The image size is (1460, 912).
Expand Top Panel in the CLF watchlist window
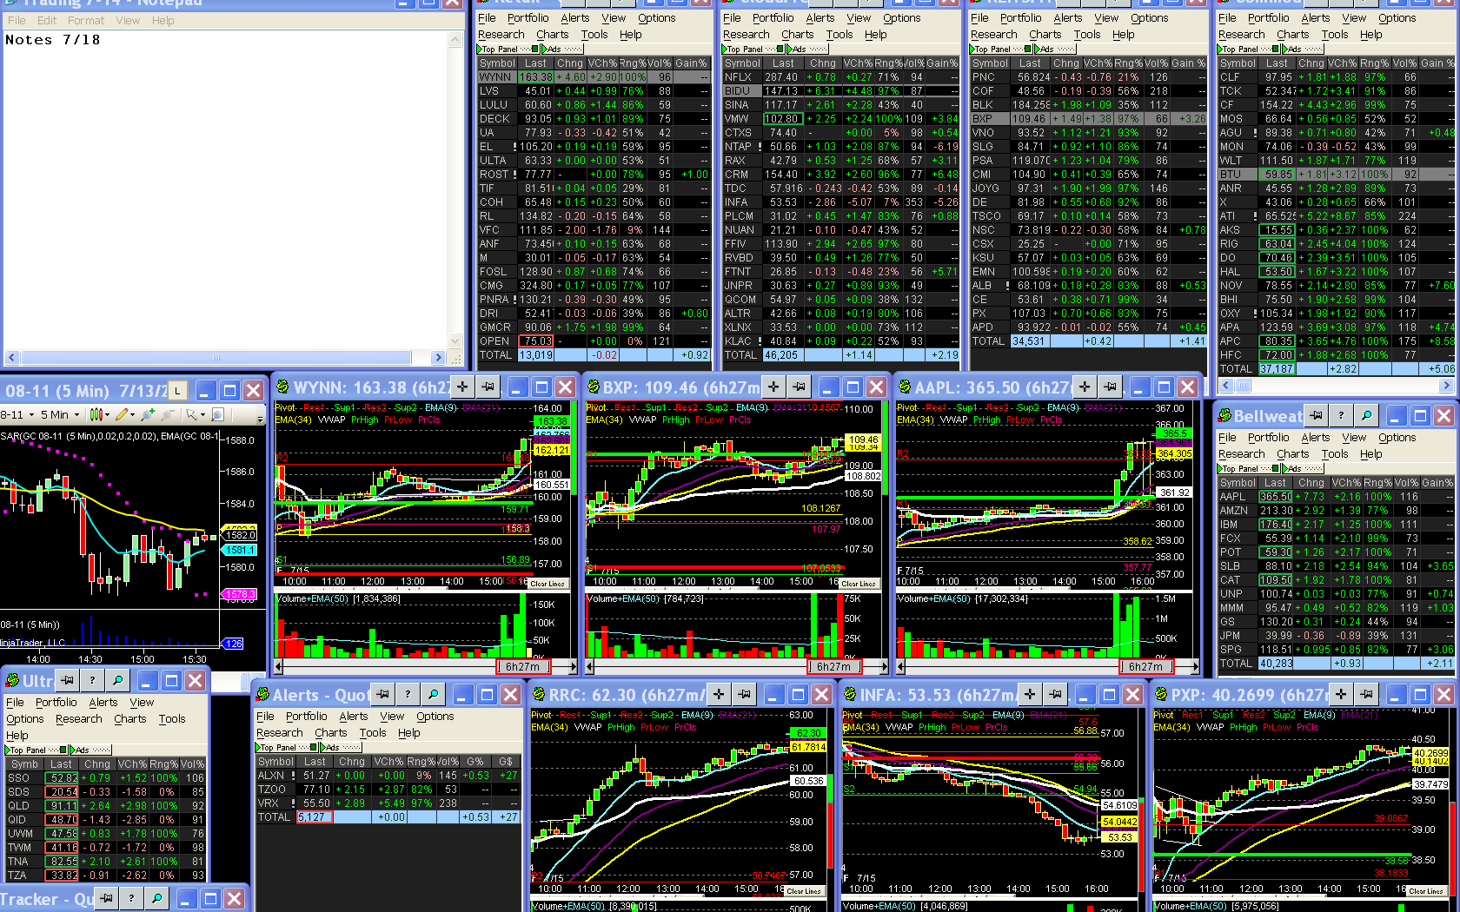[1249, 49]
